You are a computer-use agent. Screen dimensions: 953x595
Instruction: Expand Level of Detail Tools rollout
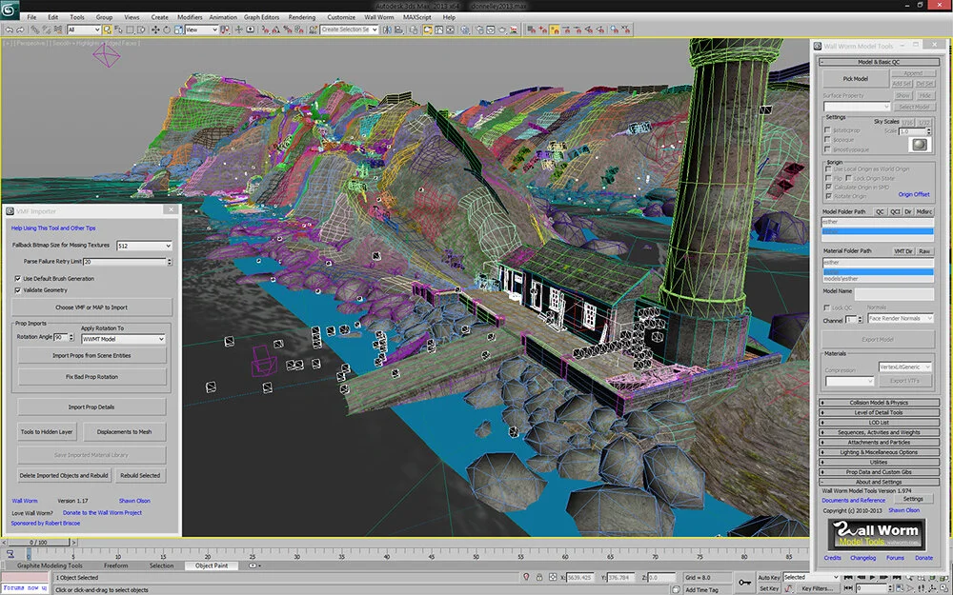click(879, 412)
